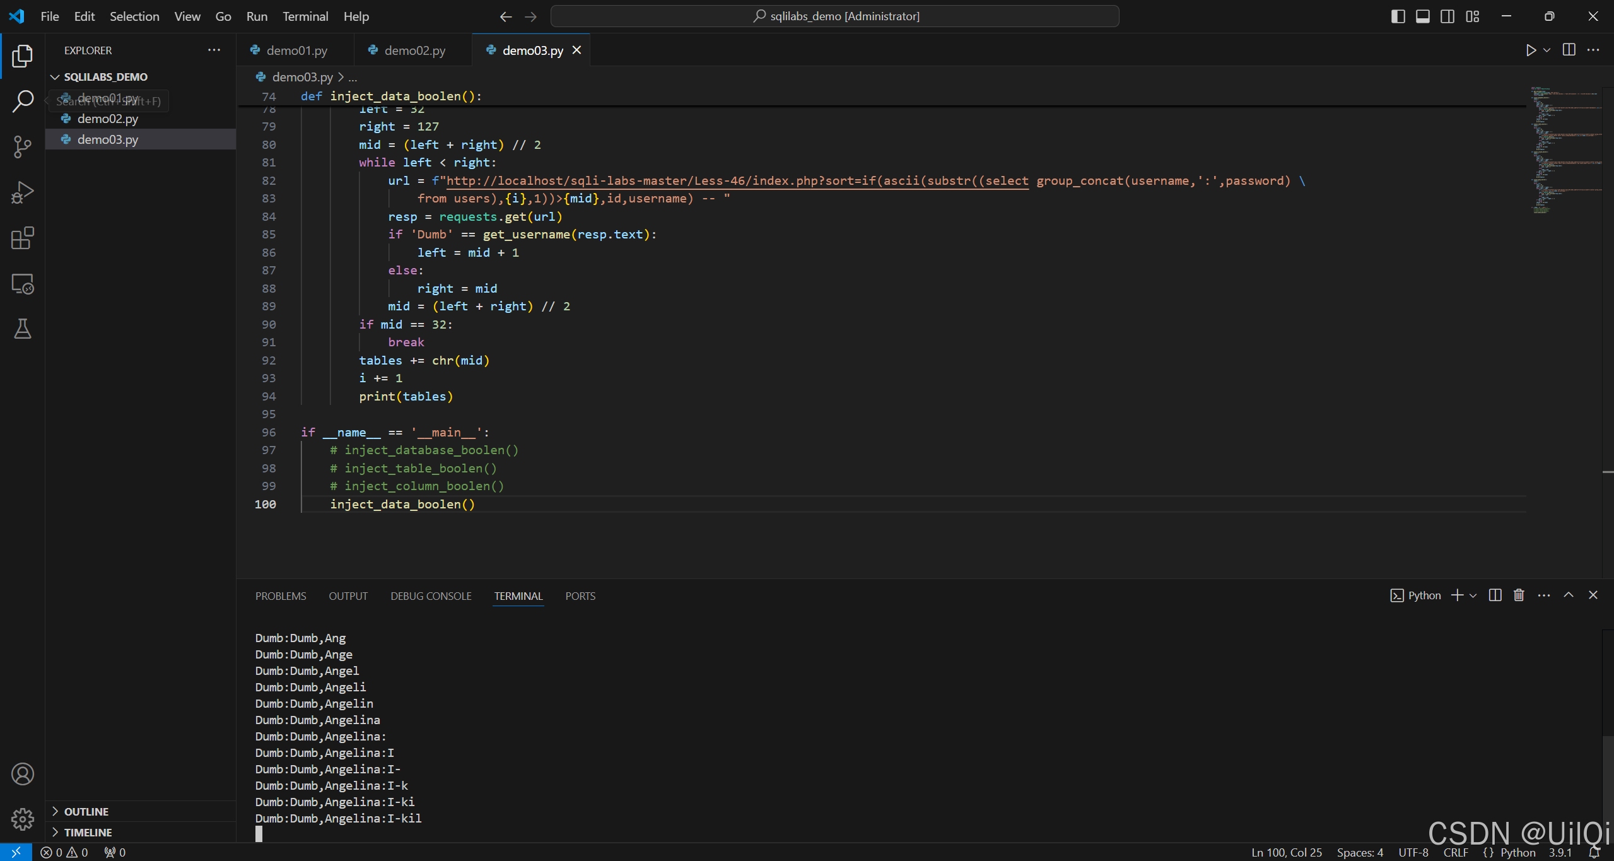Image resolution: width=1614 pixels, height=861 pixels.
Task: Toggle Primary Side Bar visibility
Action: [x=1398, y=16]
